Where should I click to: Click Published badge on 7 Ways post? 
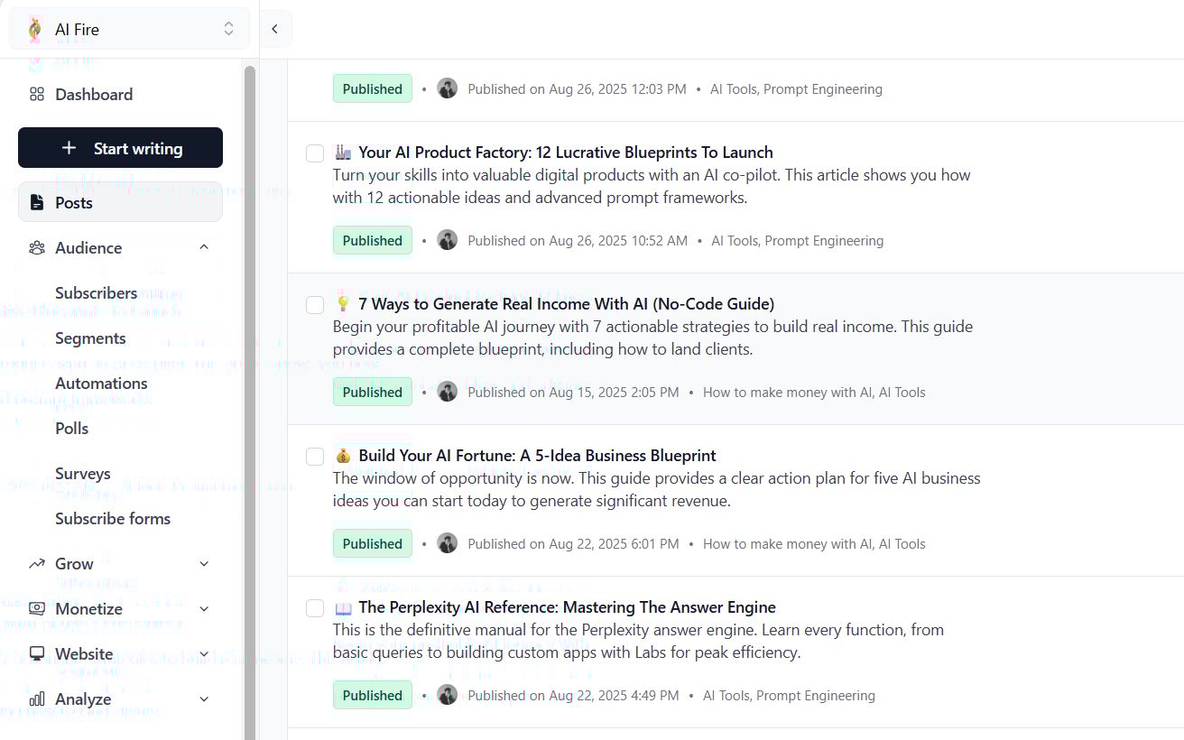pos(373,392)
